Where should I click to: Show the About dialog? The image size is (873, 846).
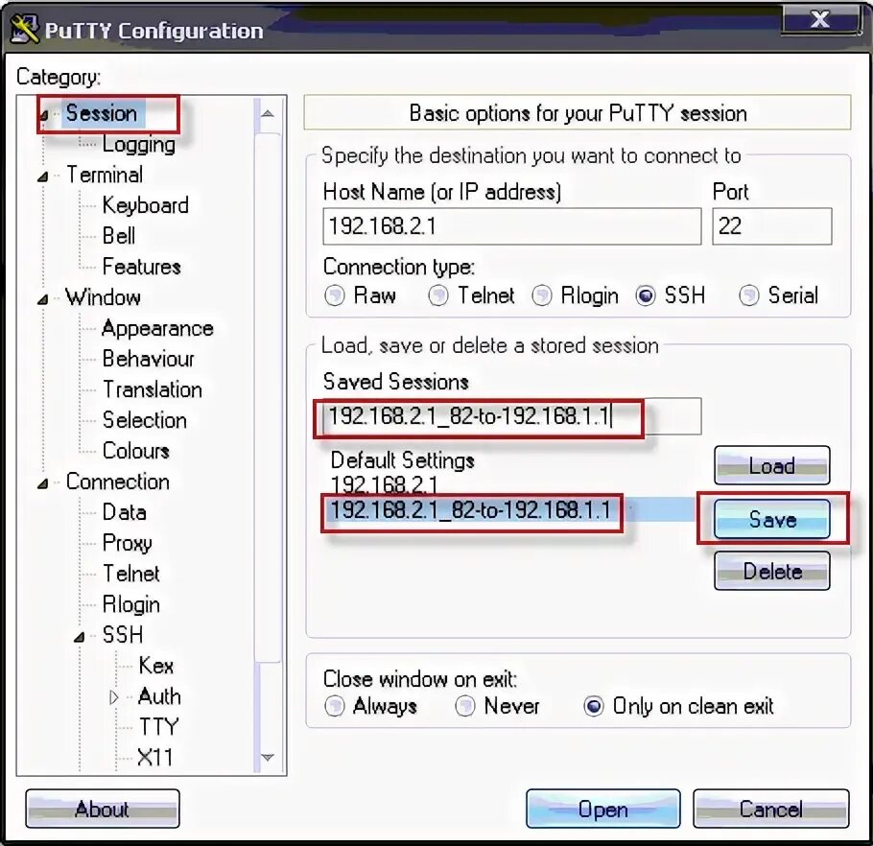pos(103,809)
